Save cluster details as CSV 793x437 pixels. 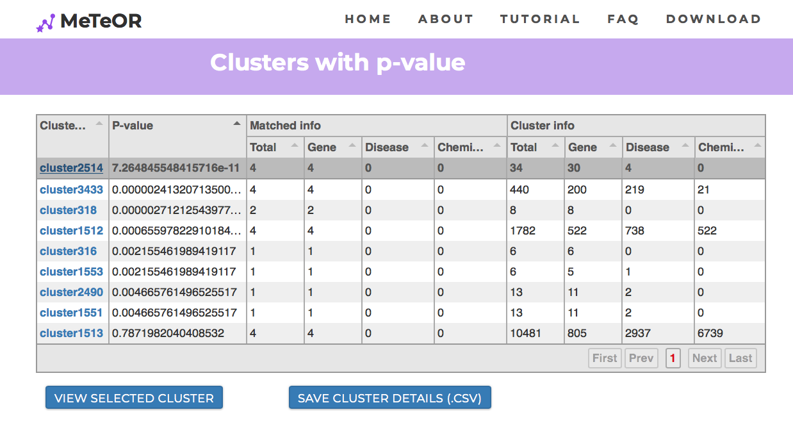pos(389,398)
